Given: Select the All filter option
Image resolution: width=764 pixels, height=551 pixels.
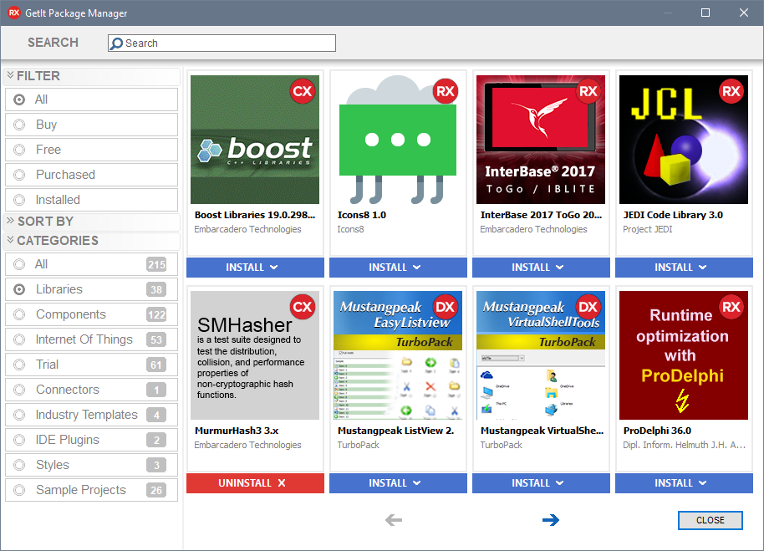Looking at the screenshot, I should pyautogui.click(x=92, y=99).
